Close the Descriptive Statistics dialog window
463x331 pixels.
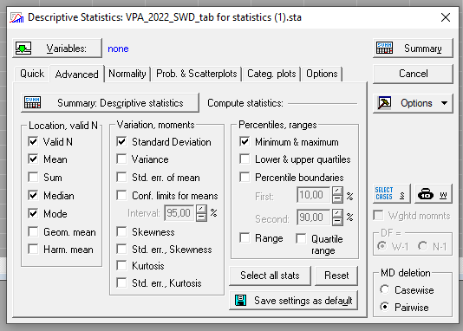446,17
